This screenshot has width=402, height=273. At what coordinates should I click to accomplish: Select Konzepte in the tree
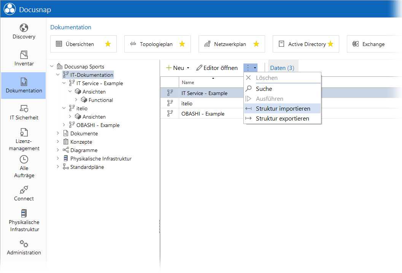[81, 142]
